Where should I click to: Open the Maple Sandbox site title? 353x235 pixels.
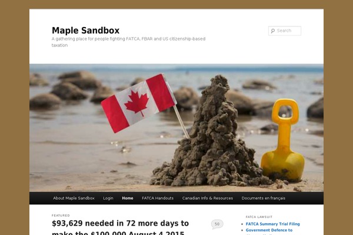pyautogui.click(x=85, y=31)
